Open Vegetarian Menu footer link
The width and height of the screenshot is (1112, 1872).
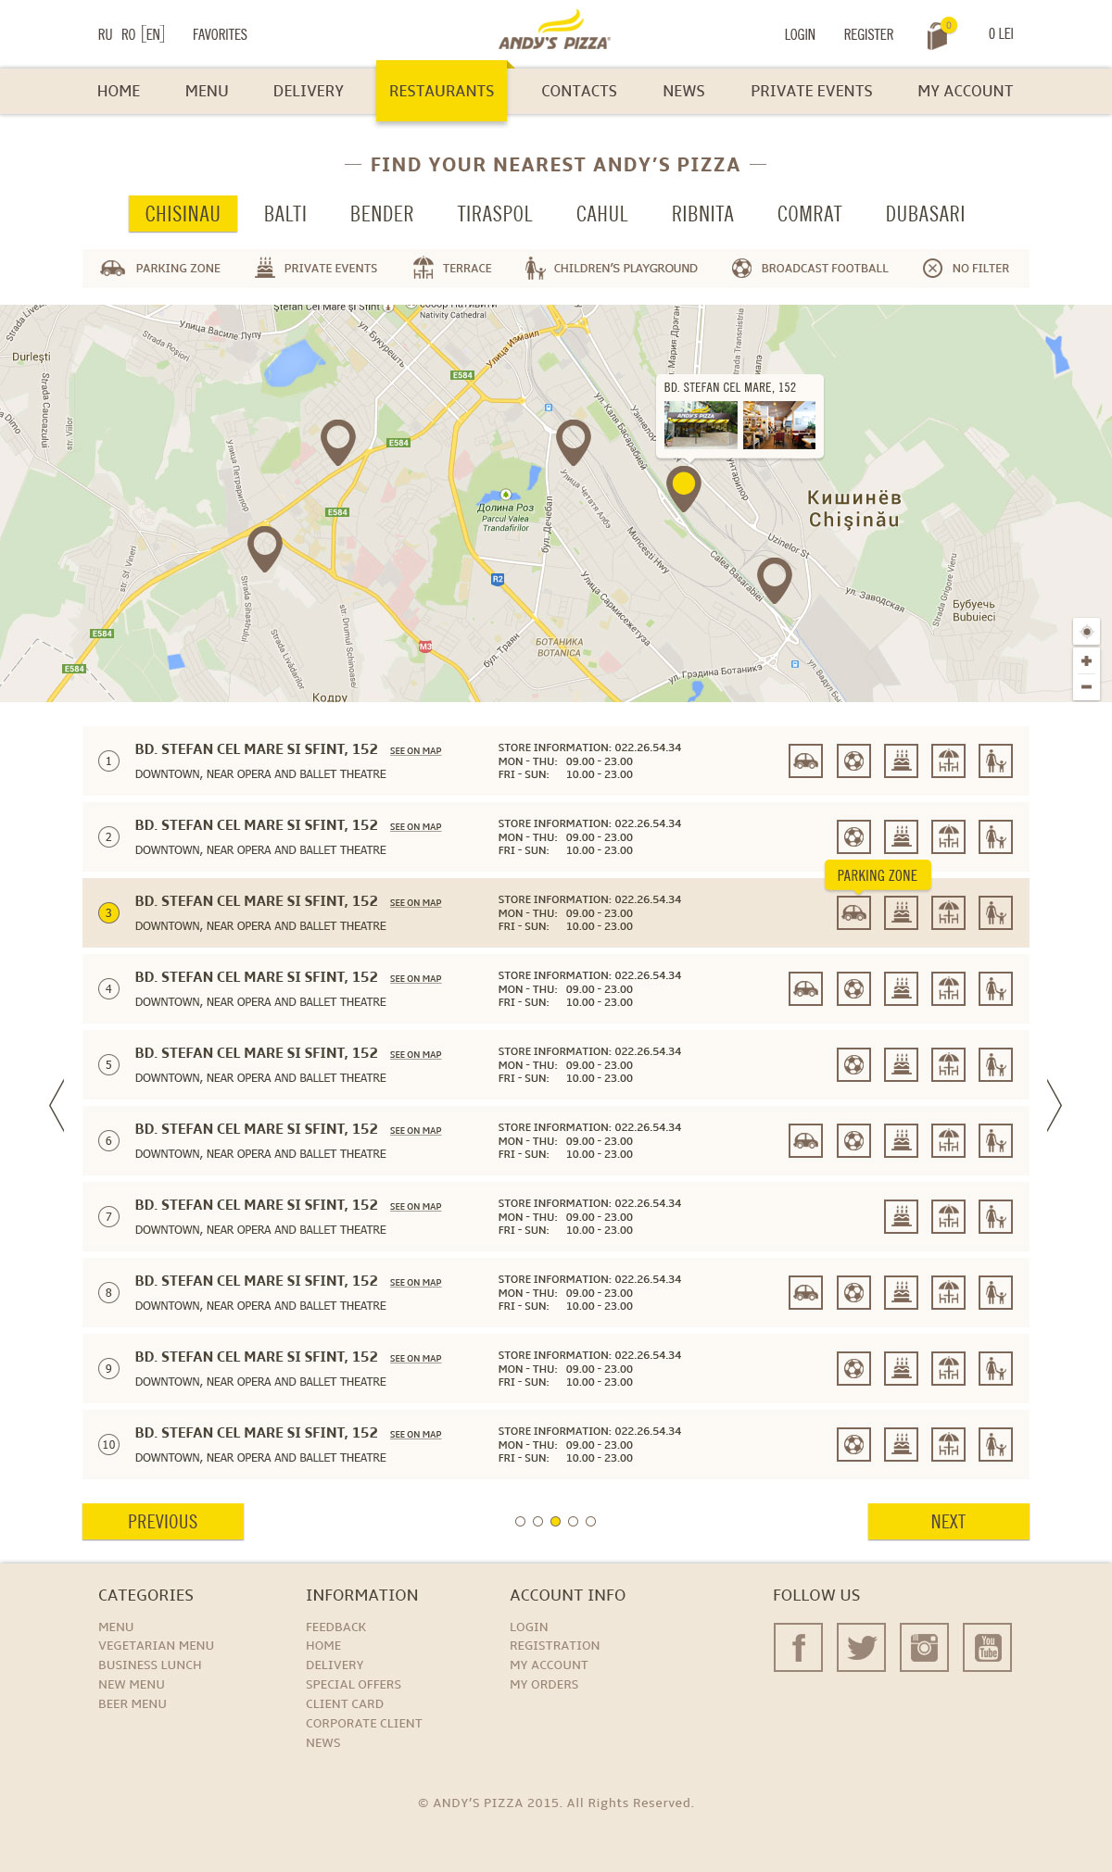(156, 1646)
